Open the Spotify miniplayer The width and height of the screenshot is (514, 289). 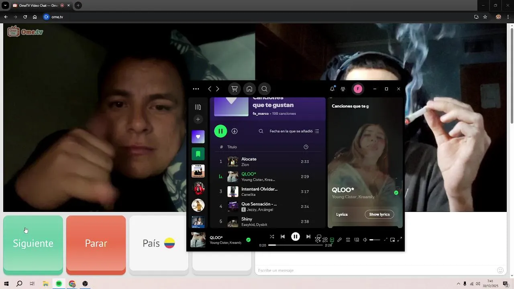393,240
